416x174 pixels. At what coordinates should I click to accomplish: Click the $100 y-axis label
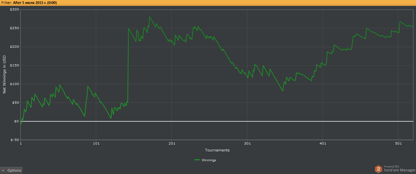pos(14,84)
